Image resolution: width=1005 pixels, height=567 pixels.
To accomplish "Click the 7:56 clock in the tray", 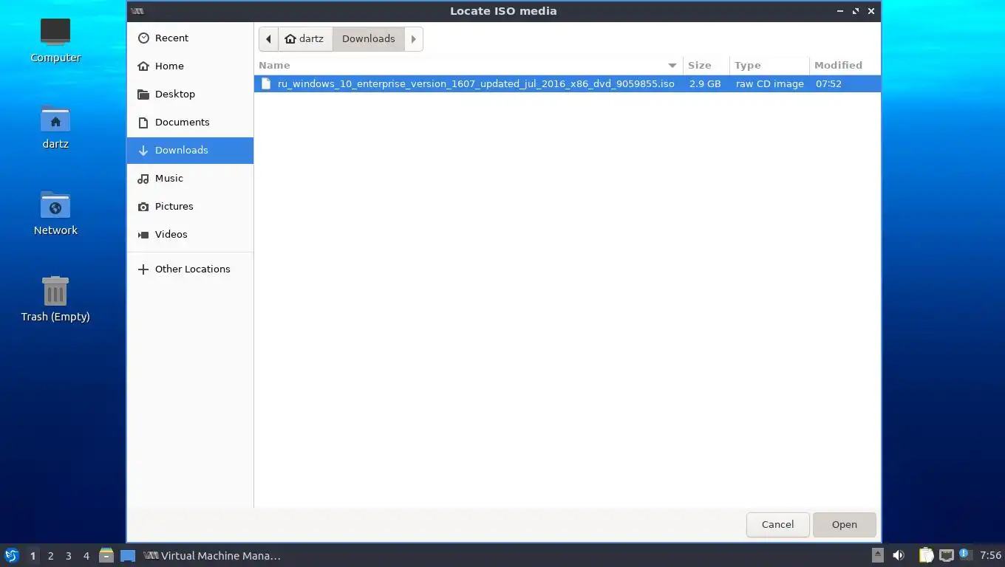I will [x=990, y=555].
